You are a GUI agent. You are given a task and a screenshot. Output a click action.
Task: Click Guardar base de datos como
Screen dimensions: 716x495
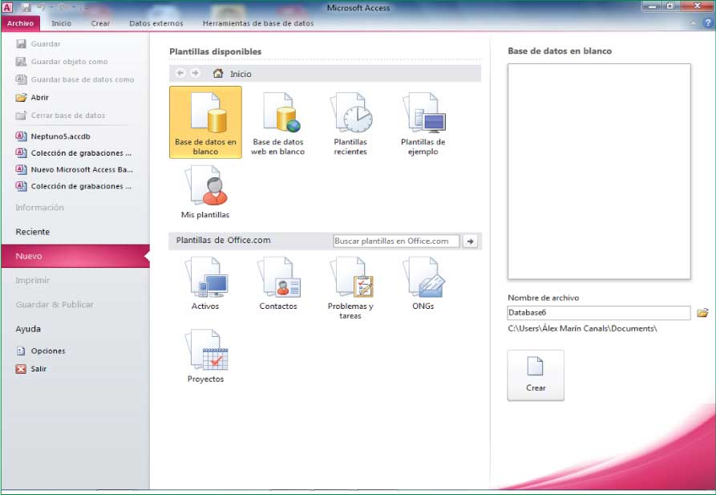75,79
